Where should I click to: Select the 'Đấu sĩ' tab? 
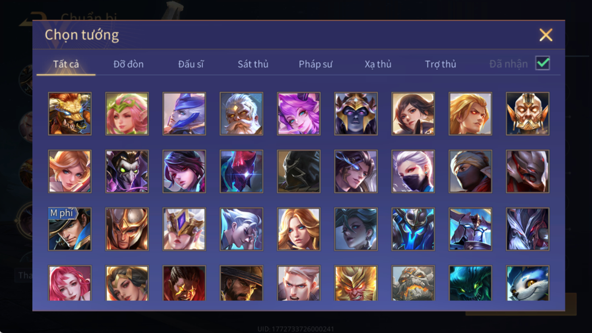(191, 64)
